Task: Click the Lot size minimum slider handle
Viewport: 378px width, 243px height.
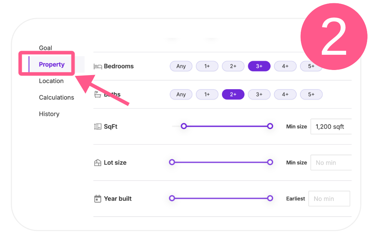Action: (x=172, y=162)
